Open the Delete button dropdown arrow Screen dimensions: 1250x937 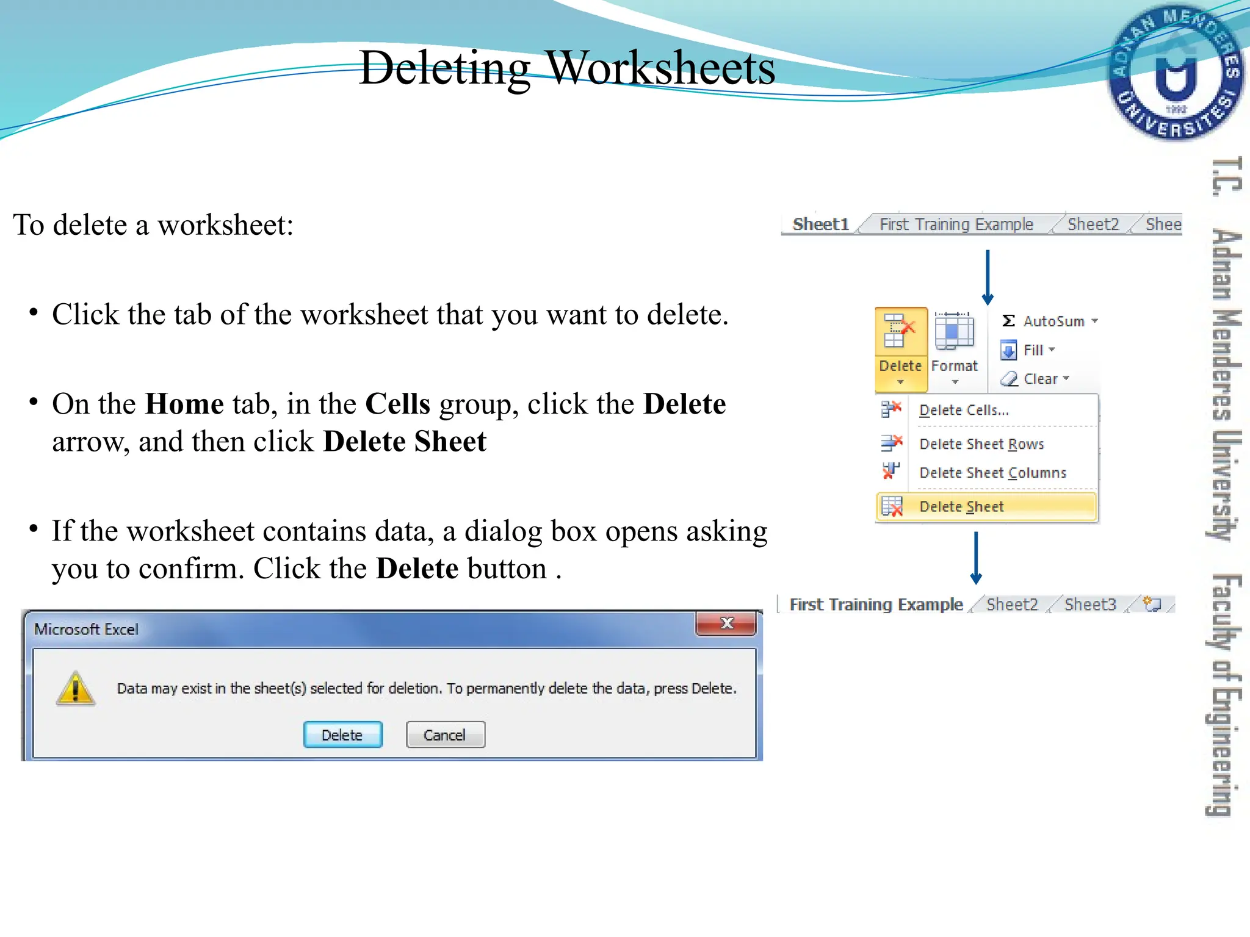click(x=900, y=382)
